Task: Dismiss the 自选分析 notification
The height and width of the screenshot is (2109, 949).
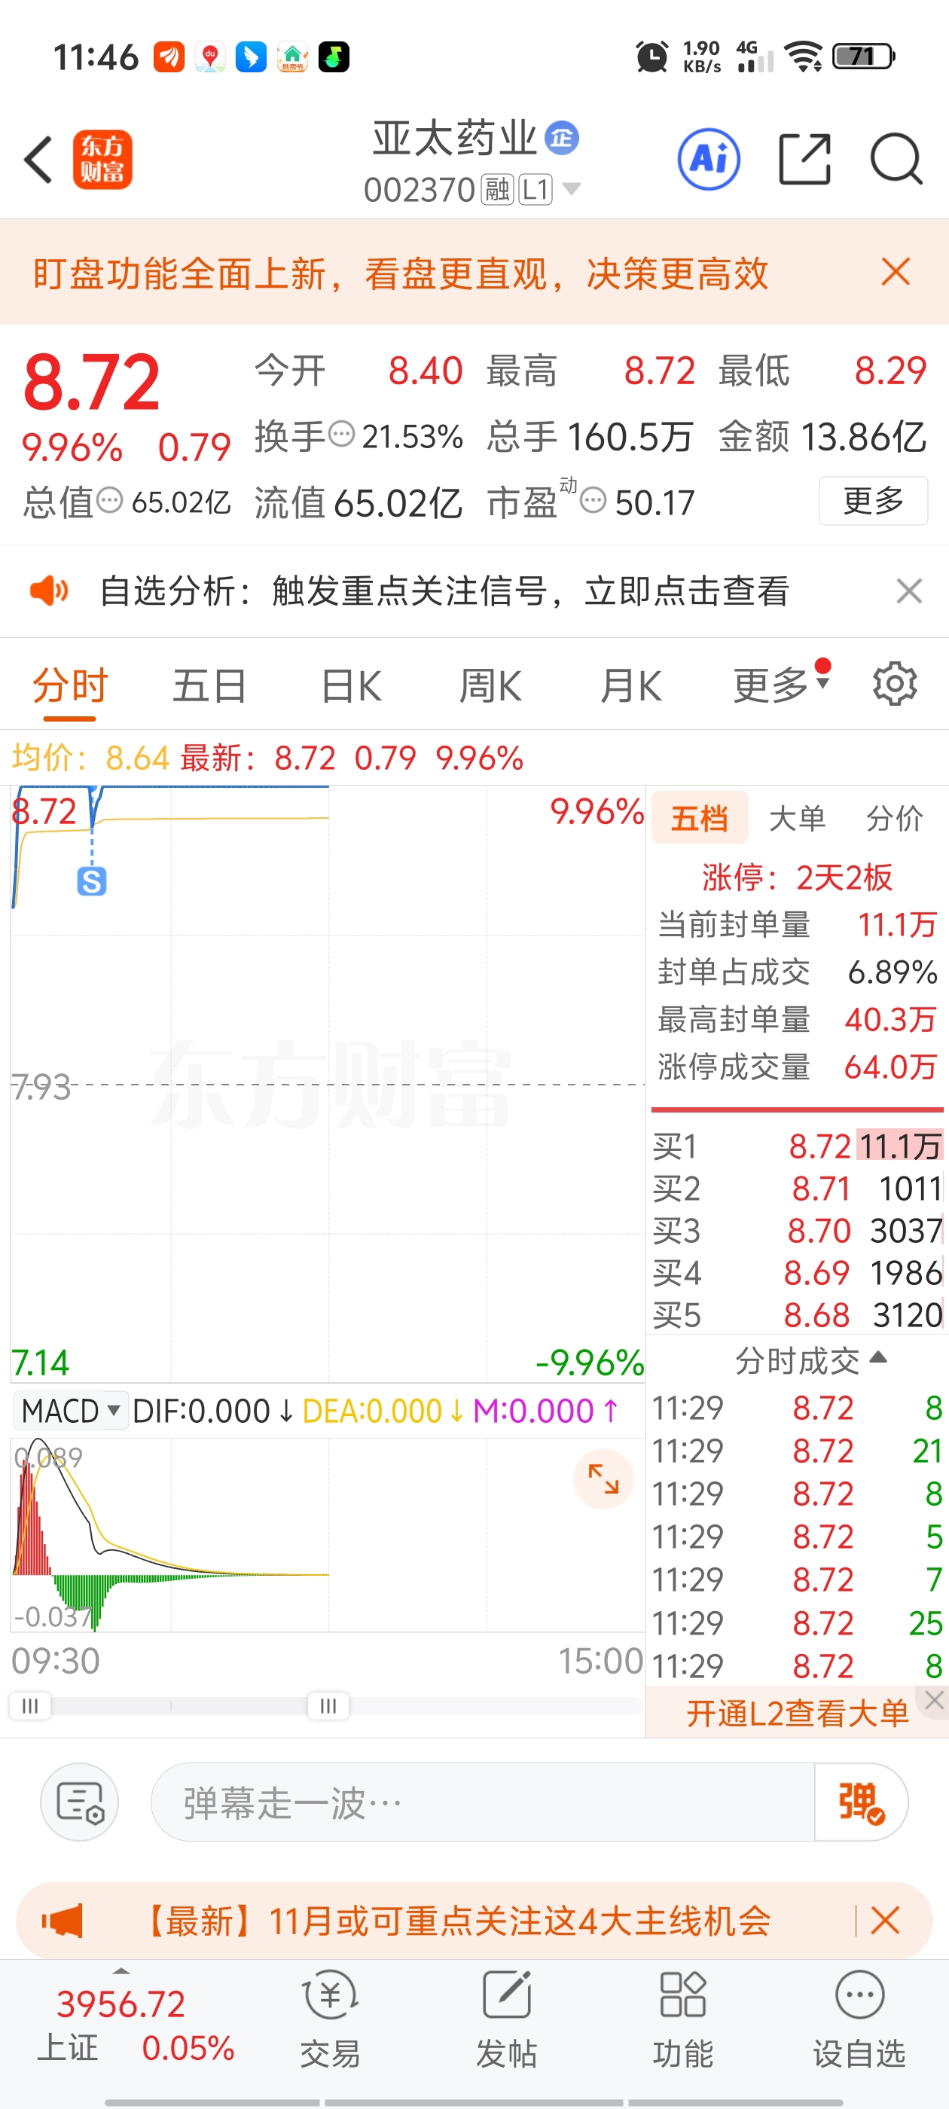Action: [x=909, y=591]
